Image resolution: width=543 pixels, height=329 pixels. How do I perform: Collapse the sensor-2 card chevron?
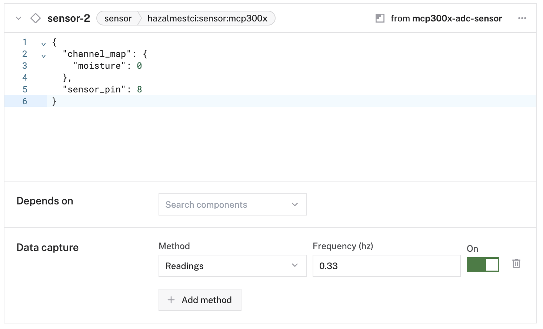coord(19,18)
